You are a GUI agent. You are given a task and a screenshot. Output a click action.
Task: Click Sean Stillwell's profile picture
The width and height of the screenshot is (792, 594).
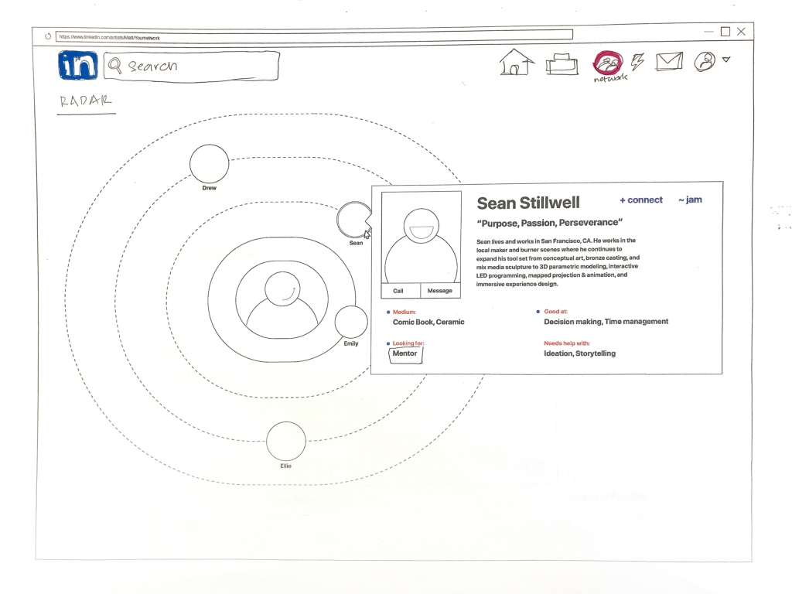click(422, 238)
